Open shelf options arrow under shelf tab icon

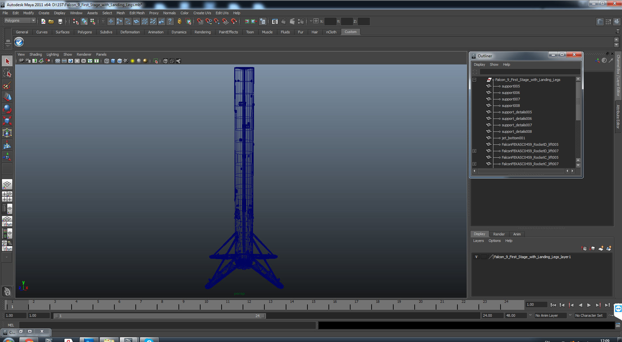coord(8,46)
